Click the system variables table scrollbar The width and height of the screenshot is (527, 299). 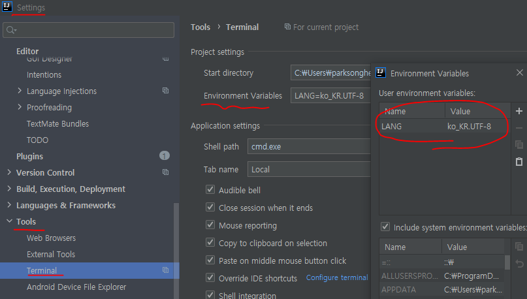coord(507,262)
